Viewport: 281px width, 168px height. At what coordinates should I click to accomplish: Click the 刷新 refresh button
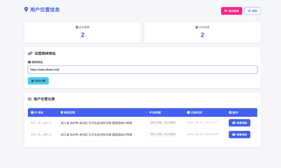(253, 11)
